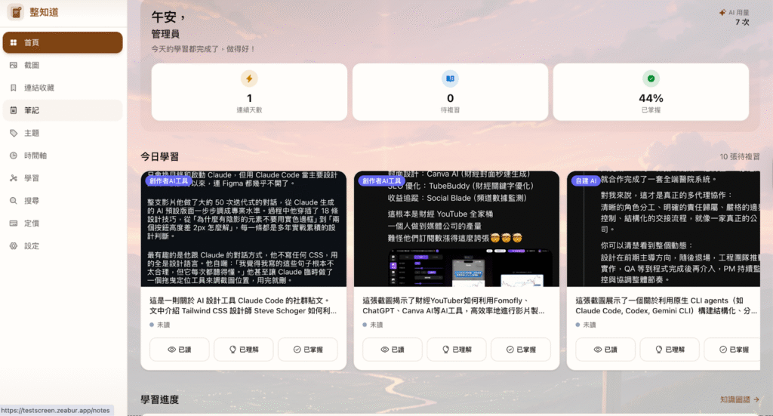
Task: Click the 設定 gear icon
Action: coord(14,246)
